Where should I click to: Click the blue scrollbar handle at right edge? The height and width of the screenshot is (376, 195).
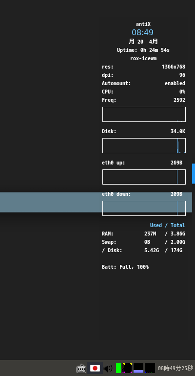tap(194, 174)
